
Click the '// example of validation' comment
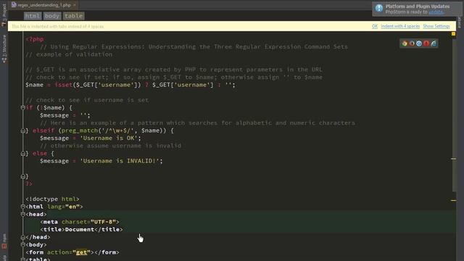click(69, 54)
